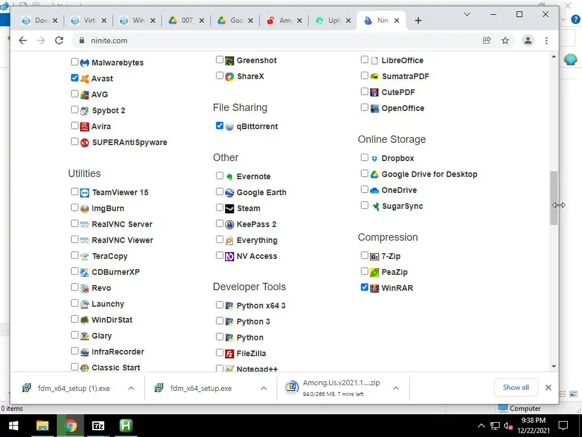Show hidden system tray icons

481,426
